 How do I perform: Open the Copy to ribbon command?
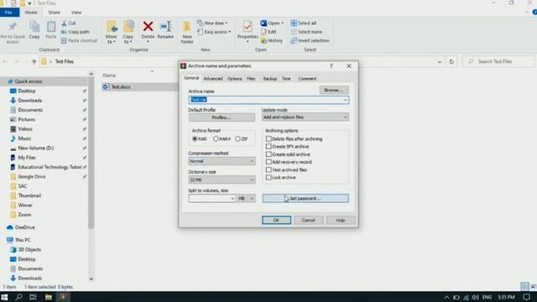pos(128,32)
